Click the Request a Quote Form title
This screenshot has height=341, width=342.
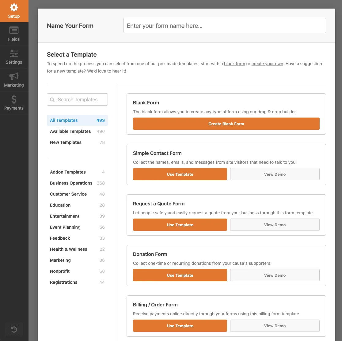159,204
